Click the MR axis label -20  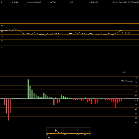click(x=136, y=105)
